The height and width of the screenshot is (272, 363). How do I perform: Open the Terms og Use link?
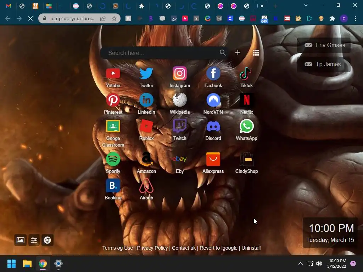[x=118, y=248]
